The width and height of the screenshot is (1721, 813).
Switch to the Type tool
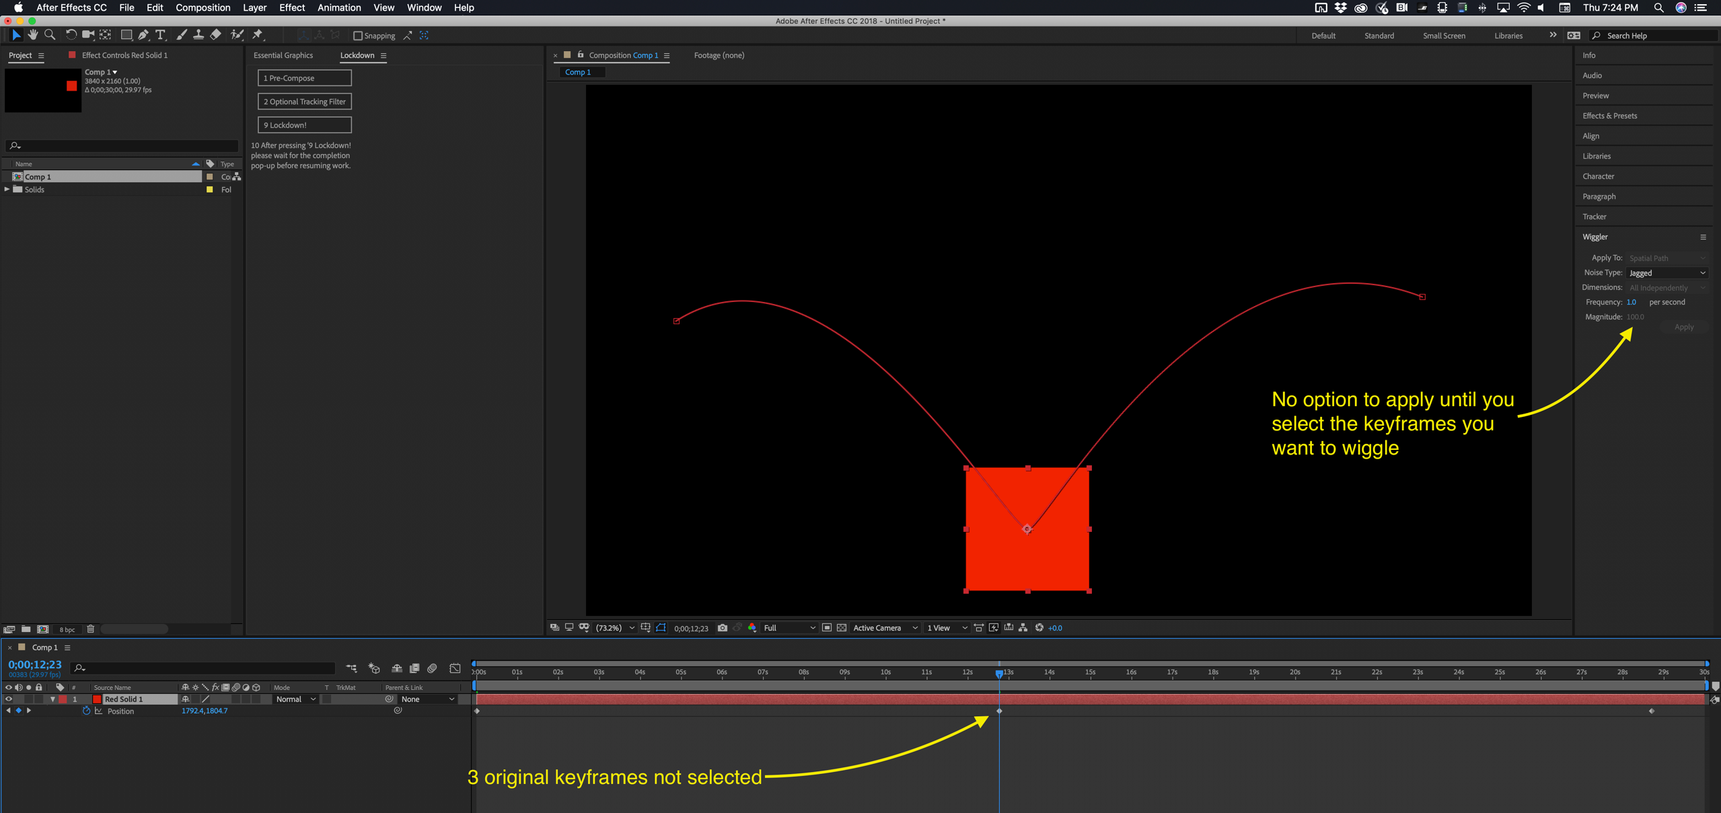[x=161, y=34]
